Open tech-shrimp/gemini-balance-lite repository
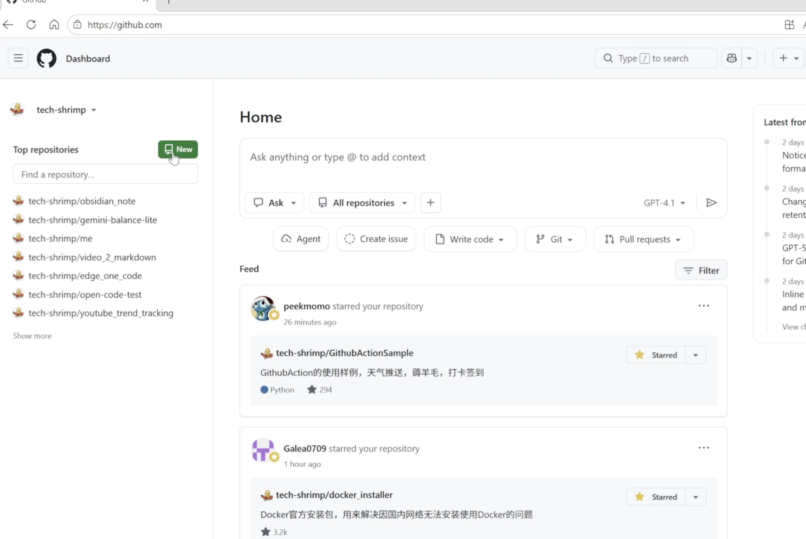 [x=93, y=220]
